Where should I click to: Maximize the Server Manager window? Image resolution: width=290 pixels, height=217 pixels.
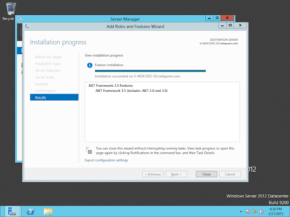(217, 18)
